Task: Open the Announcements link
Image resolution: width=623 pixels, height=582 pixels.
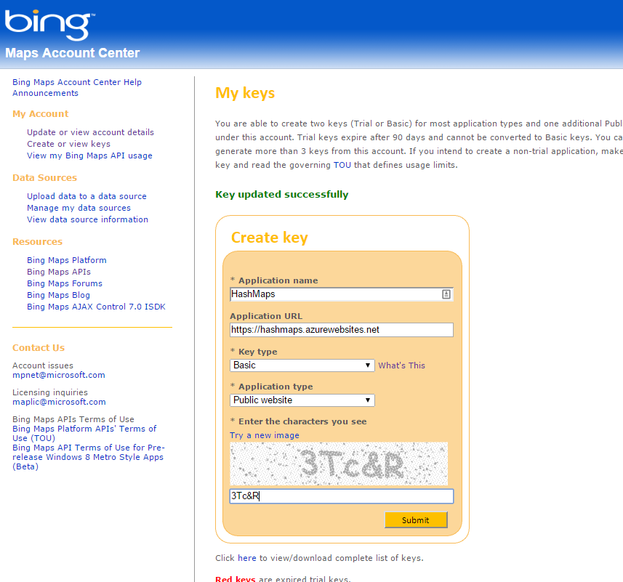Action: tap(45, 93)
